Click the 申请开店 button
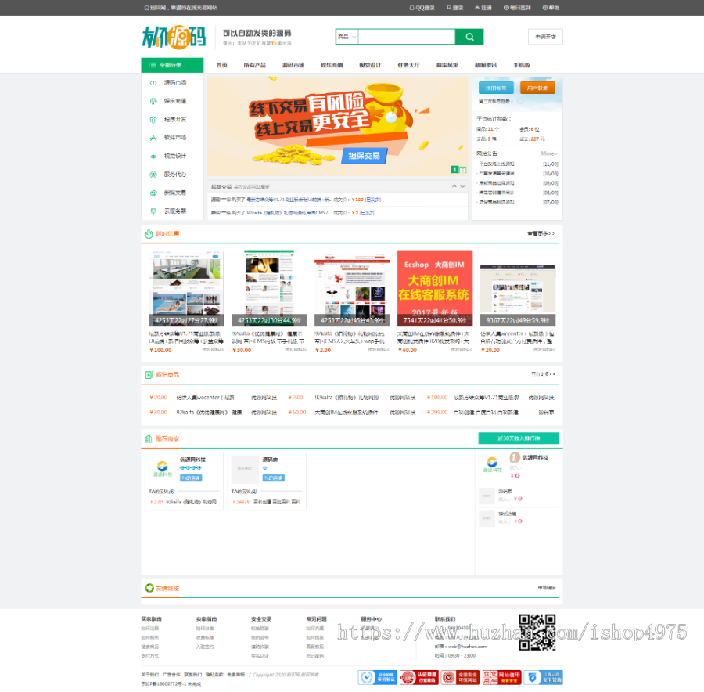This screenshot has width=704, height=692. pos(545,37)
